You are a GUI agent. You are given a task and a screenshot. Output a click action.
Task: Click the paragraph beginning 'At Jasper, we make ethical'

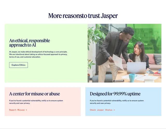38,54
